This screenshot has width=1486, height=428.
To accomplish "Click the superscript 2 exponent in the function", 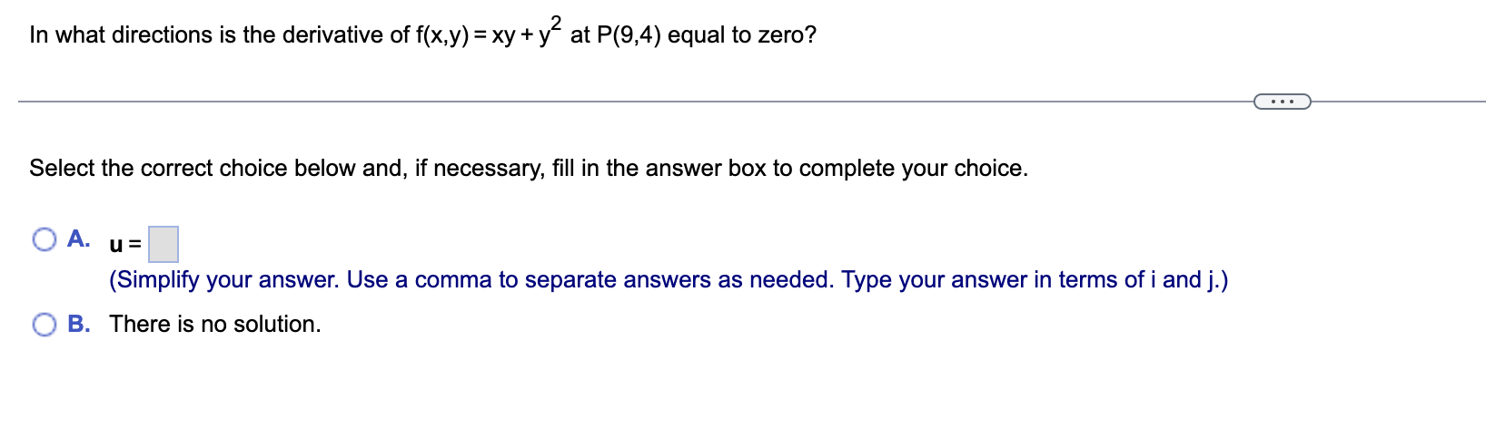I will 556,22.
